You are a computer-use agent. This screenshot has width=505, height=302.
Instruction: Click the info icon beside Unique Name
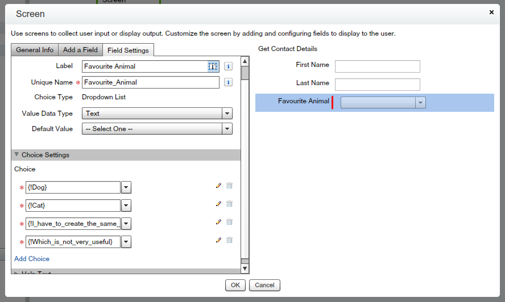[228, 82]
